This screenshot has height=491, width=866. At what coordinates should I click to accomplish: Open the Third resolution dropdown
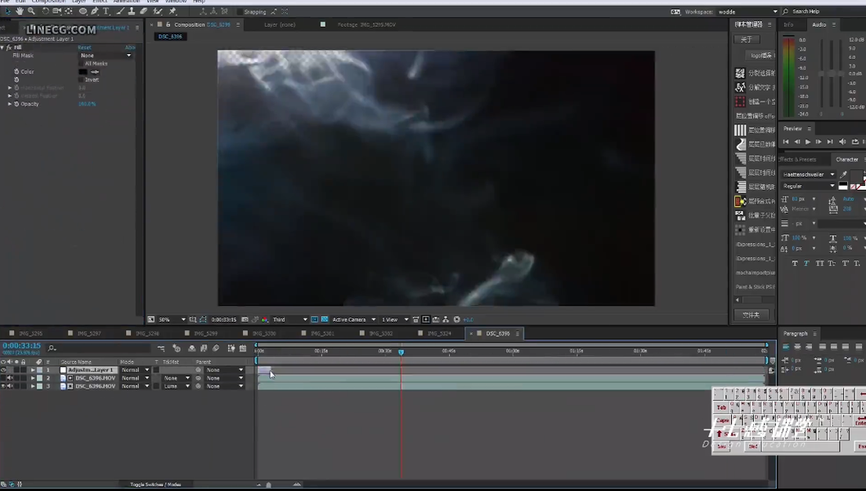[289, 320]
